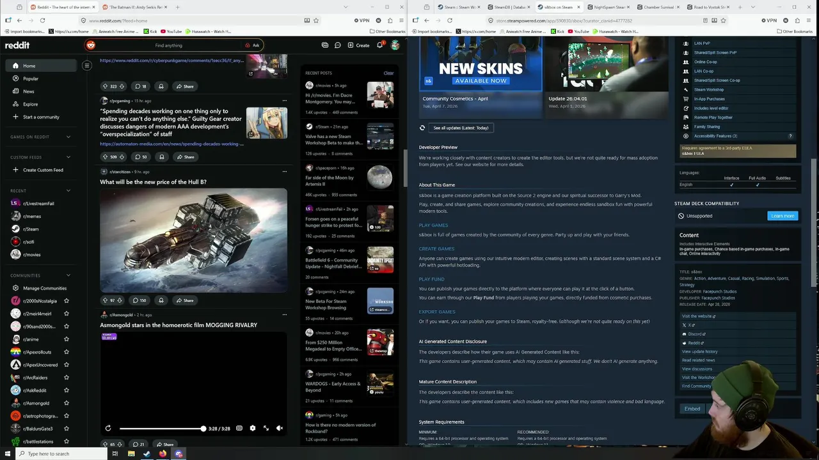Seek the Reddit video progress bar
Viewport: 819px width, 460px height.
coord(161,429)
